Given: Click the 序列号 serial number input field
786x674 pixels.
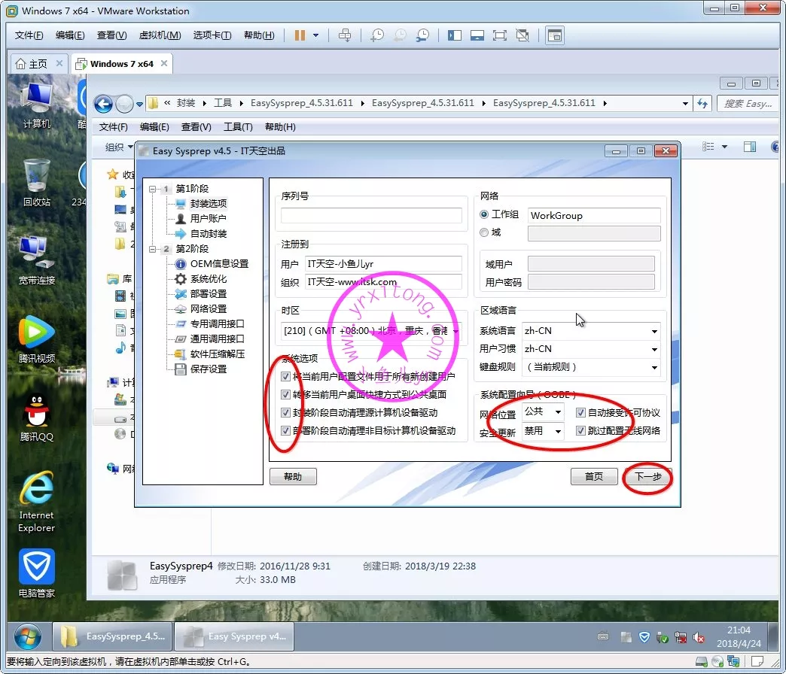Looking at the screenshot, I should (371, 216).
